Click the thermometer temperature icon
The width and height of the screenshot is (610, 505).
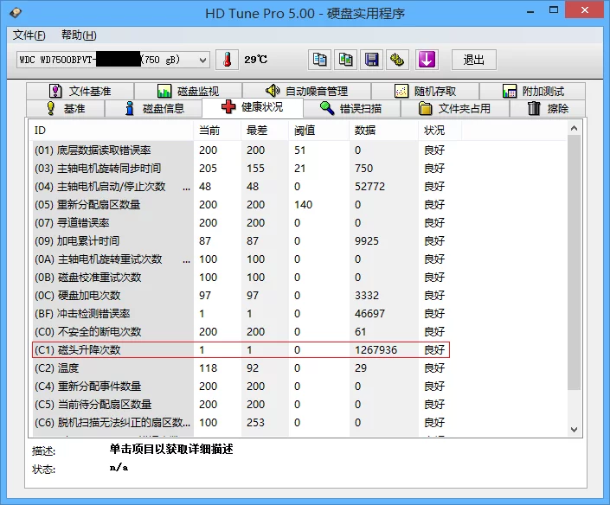(x=227, y=60)
